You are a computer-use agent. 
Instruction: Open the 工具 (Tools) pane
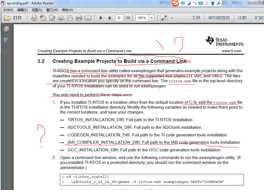pyautogui.click(x=196, y=18)
